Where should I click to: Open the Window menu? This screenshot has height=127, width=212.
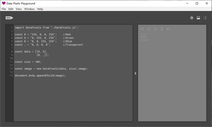click(x=29, y=9)
